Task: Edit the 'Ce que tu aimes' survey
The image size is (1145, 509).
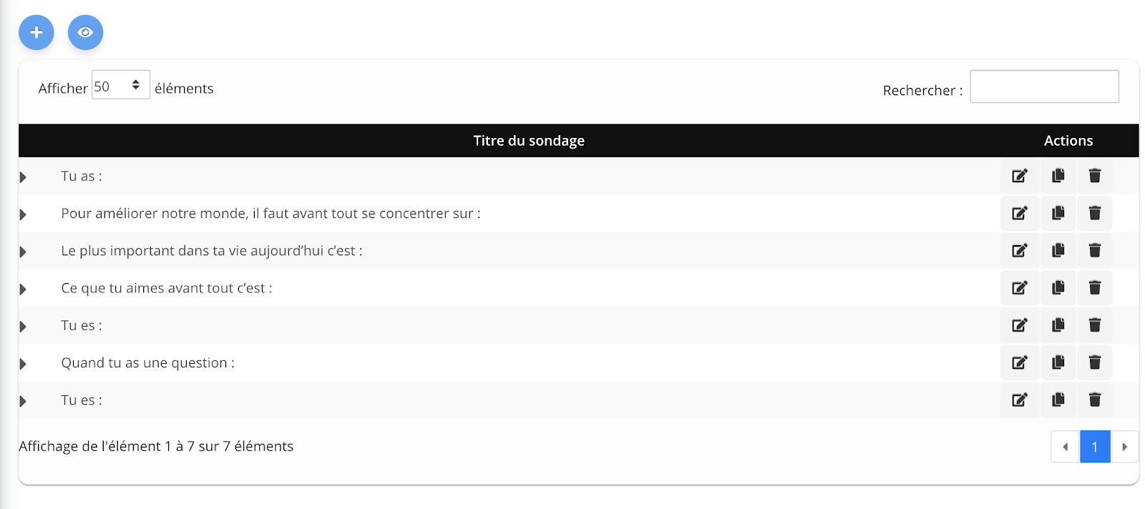Action: 1020,288
